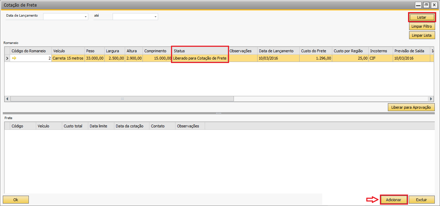The height and width of the screenshot is (206, 440).
Task: Select 'Liberado para Cotação de Frete' status cell
Action: tap(200, 59)
